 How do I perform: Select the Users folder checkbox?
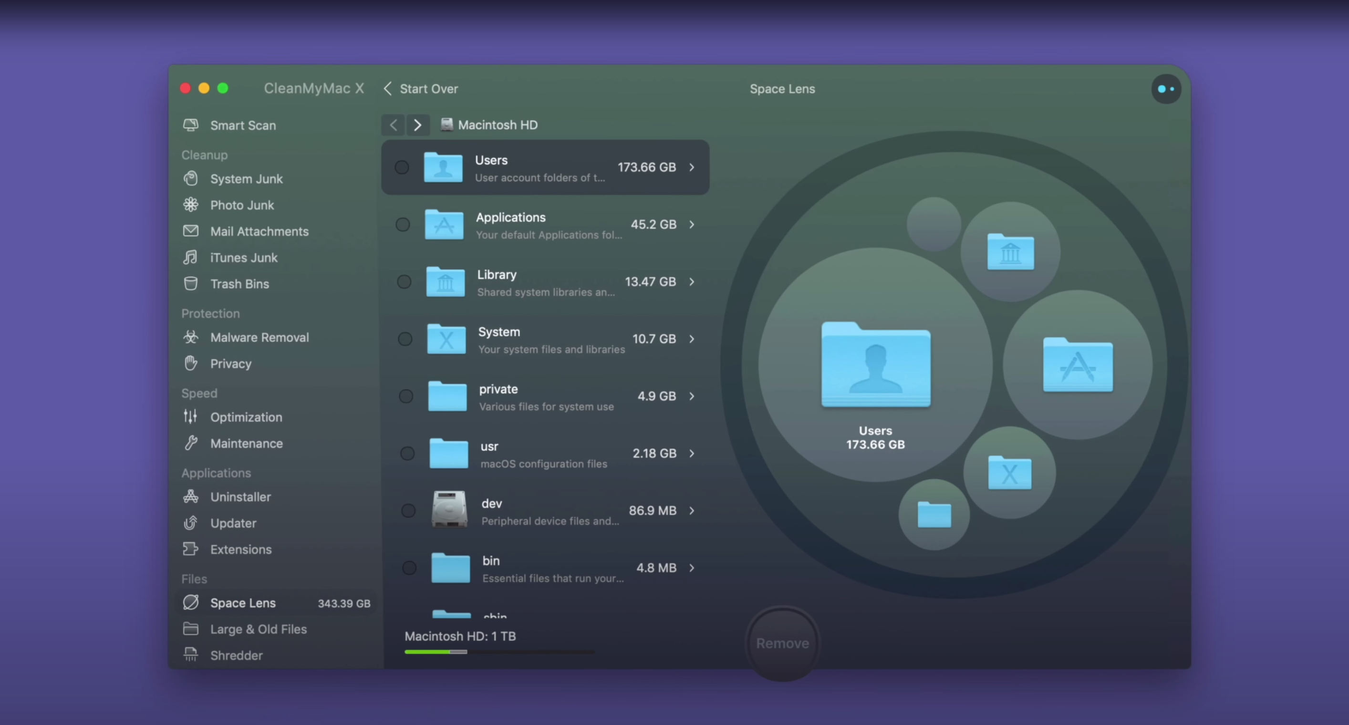point(402,167)
